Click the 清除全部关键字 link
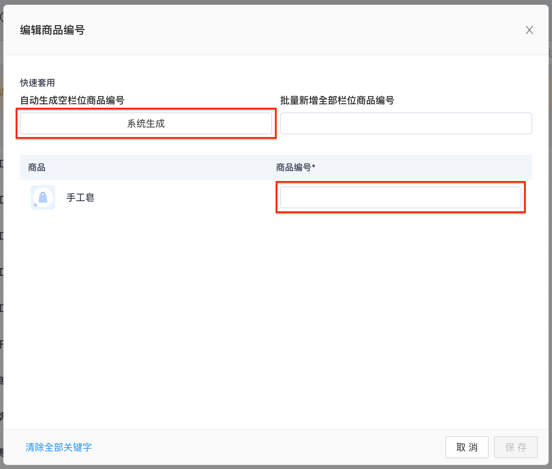 coord(59,447)
